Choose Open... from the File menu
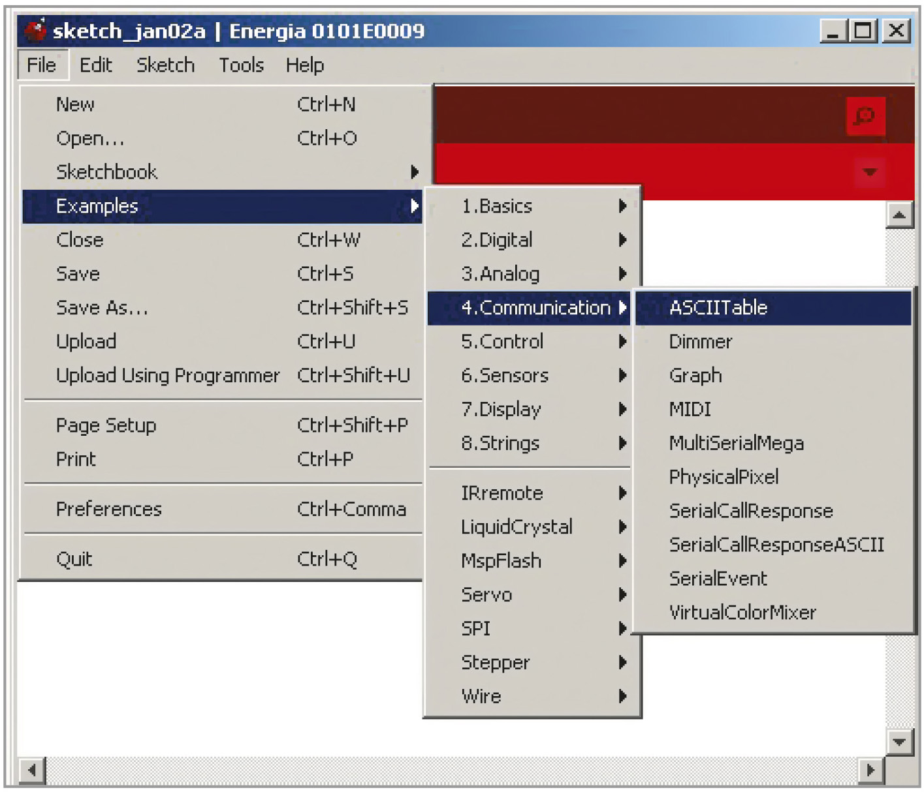This screenshot has width=924, height=792. (223, 138)
